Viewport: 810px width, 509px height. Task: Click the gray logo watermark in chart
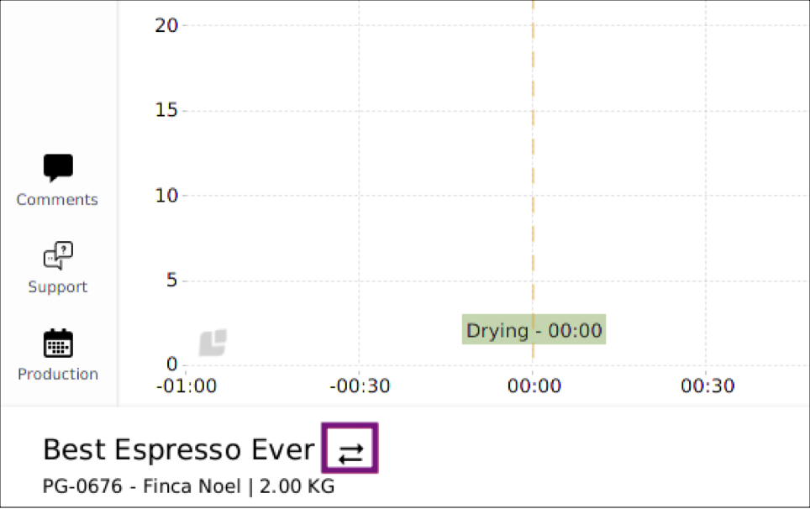point(213,342)
